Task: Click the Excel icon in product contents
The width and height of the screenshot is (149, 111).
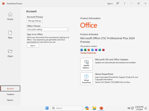Action: pyautogui.click(x=85, y=50)
